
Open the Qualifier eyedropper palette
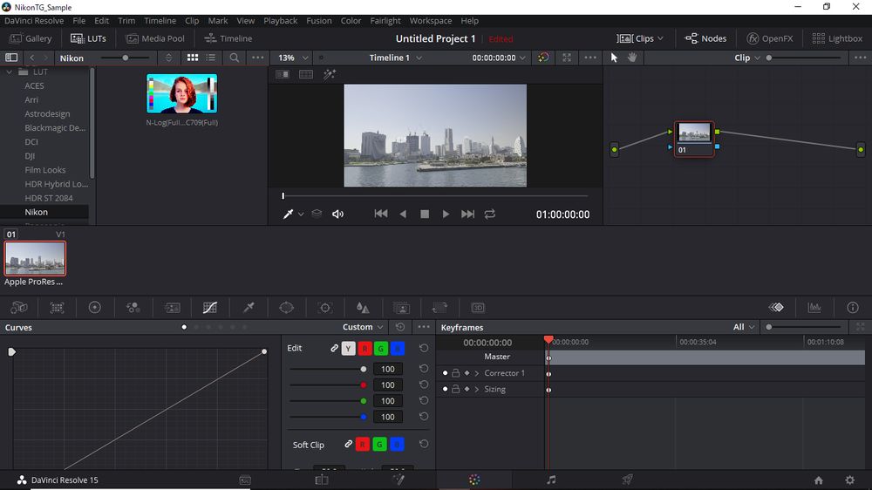pos(249,308)
